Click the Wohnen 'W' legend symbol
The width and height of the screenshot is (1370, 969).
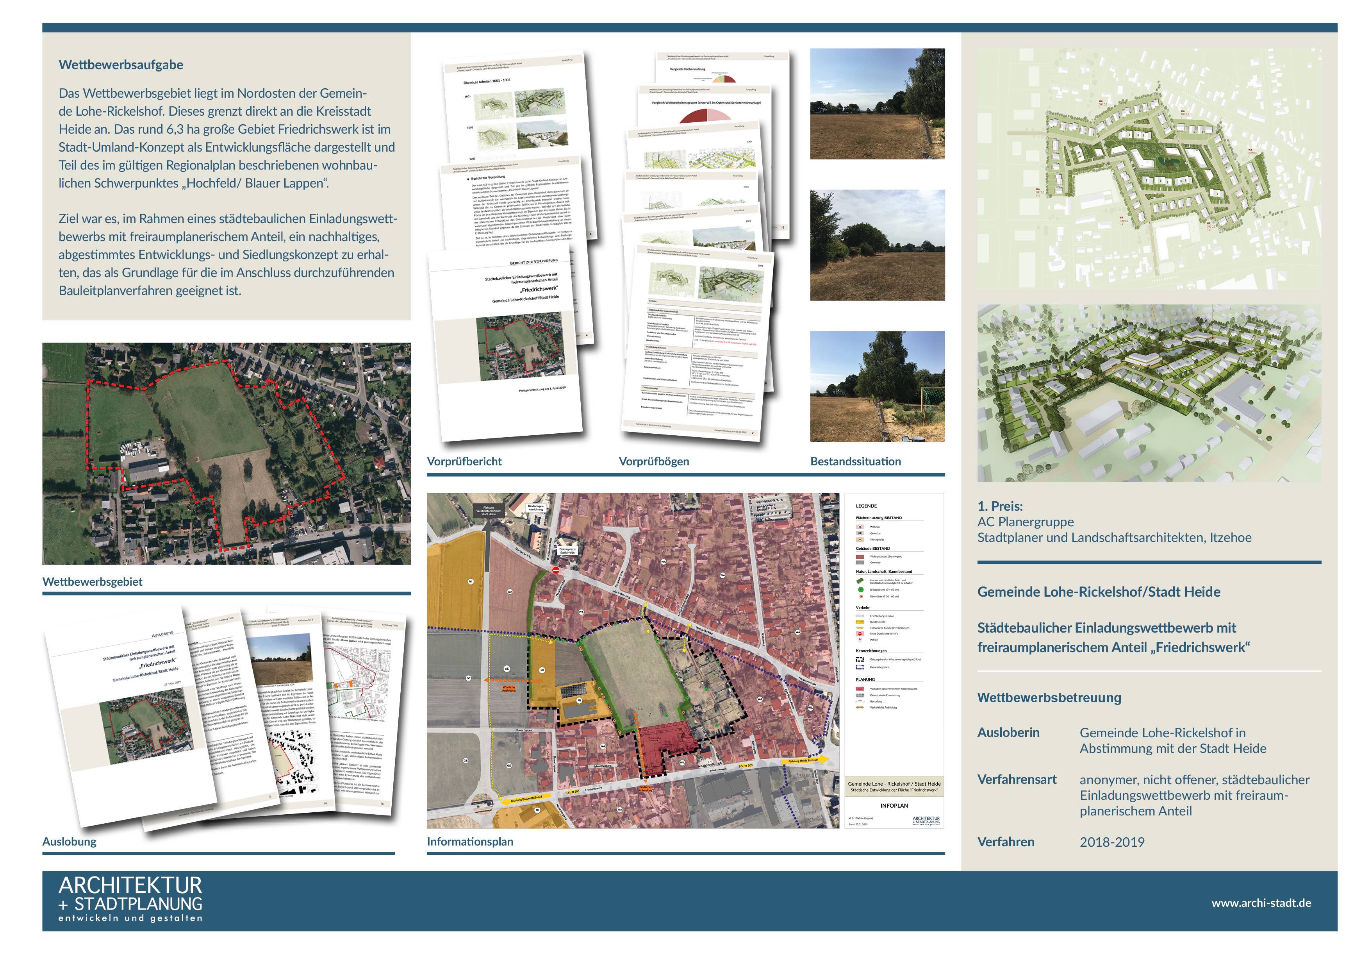(860, 527)
